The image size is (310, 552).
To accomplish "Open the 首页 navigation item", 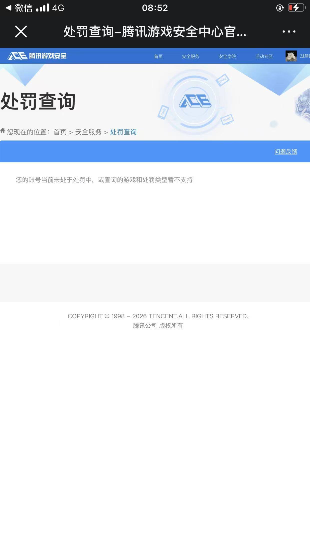I will tap(158, 56).
